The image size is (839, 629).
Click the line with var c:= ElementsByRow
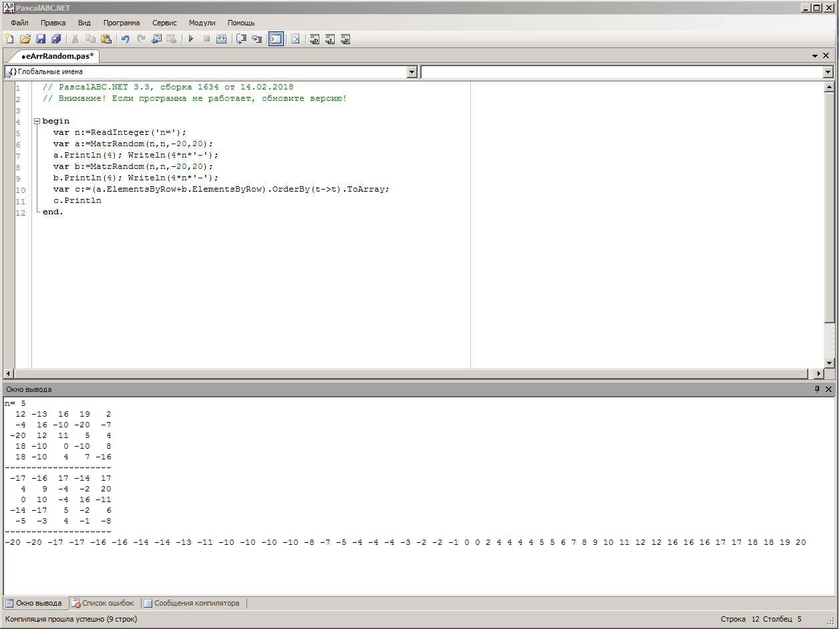tap(221, 189)
